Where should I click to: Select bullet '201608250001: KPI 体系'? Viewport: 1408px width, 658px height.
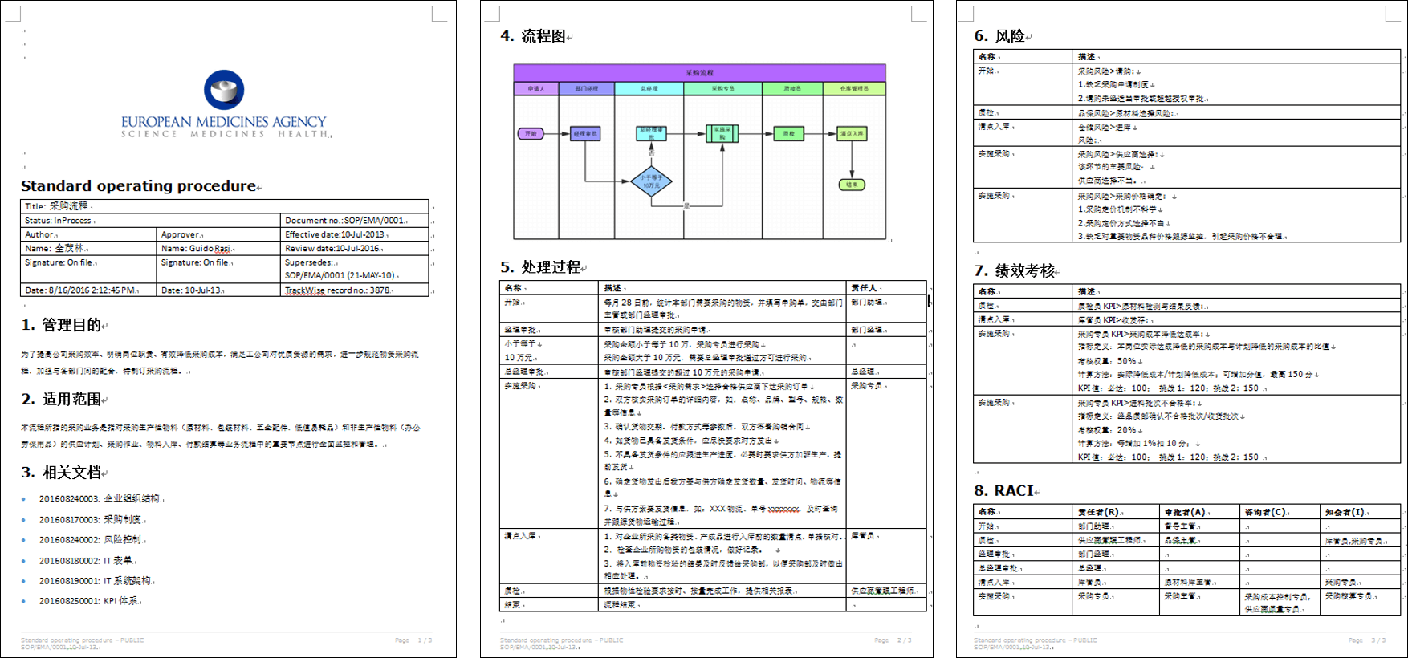click(88, 601)
